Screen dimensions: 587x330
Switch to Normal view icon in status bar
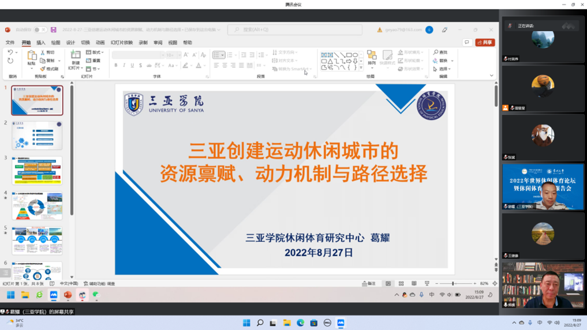[388, 284]
